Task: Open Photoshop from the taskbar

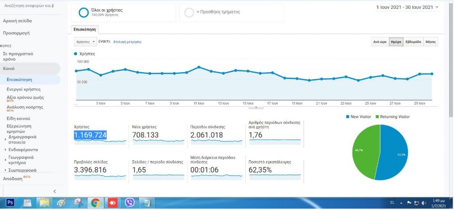Action: pos(10,203)
